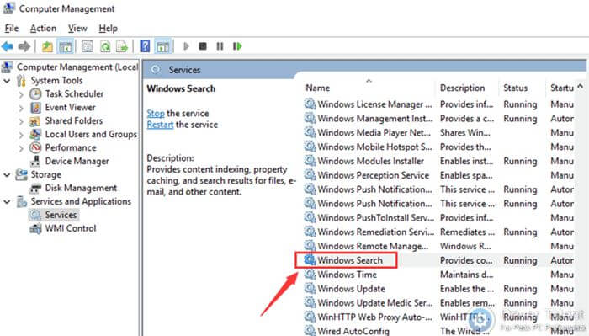The width and height of the screenshot is (589, 336).
Task: Sort by the Status column header
Action: 515,88
